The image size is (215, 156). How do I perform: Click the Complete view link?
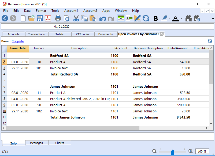(18, 41)
